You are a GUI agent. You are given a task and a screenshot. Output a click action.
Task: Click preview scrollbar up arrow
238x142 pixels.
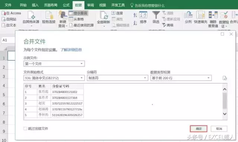[225, 89]
